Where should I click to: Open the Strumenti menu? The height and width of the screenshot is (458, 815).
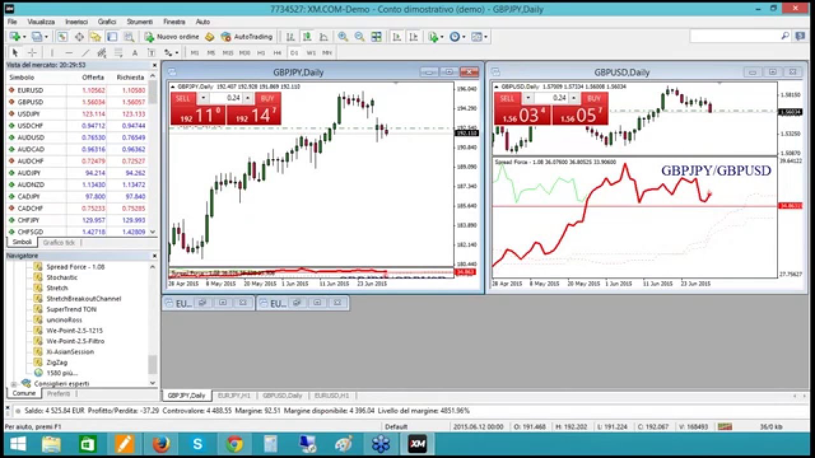[139, 22]
